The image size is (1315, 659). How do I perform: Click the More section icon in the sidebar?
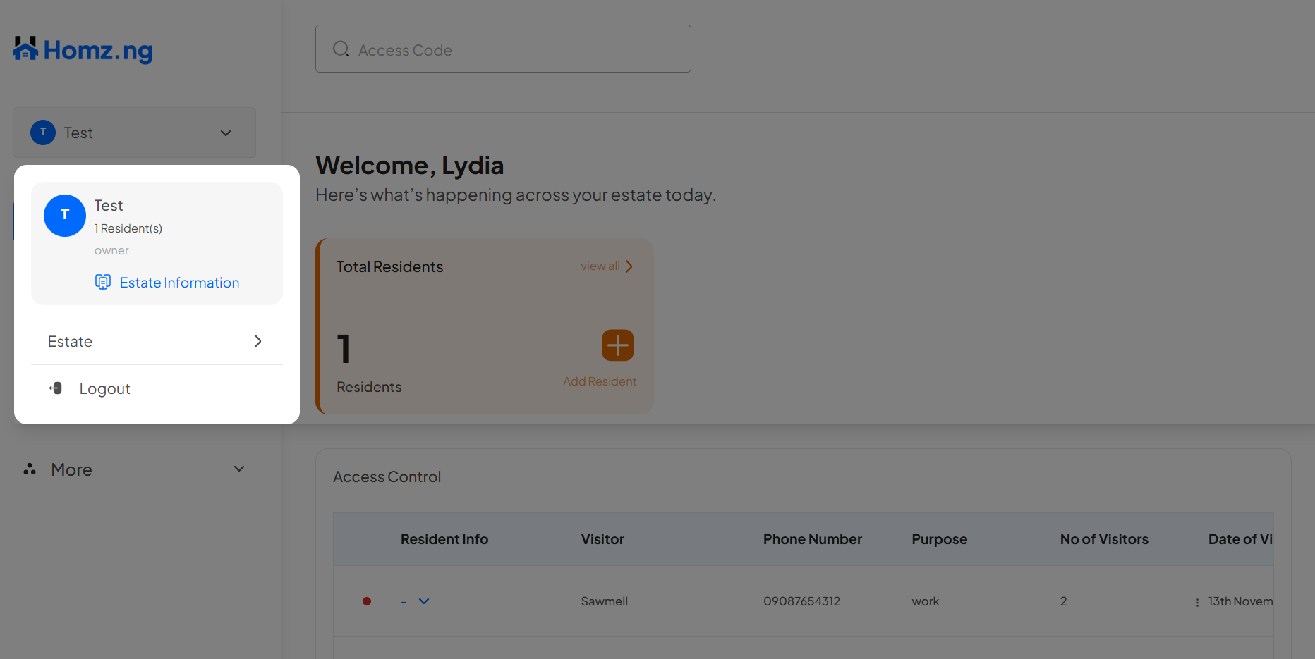point(30,469)
